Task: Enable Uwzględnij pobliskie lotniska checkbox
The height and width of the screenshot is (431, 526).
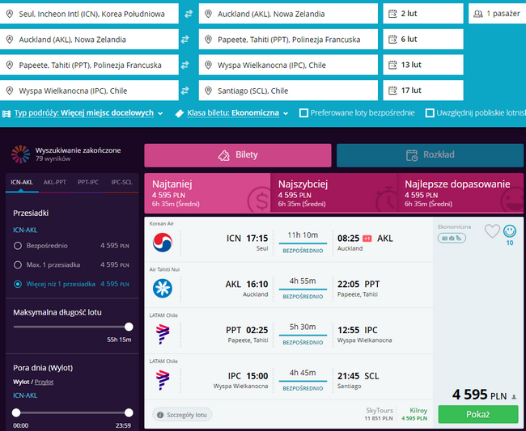Action: (430, 113)
